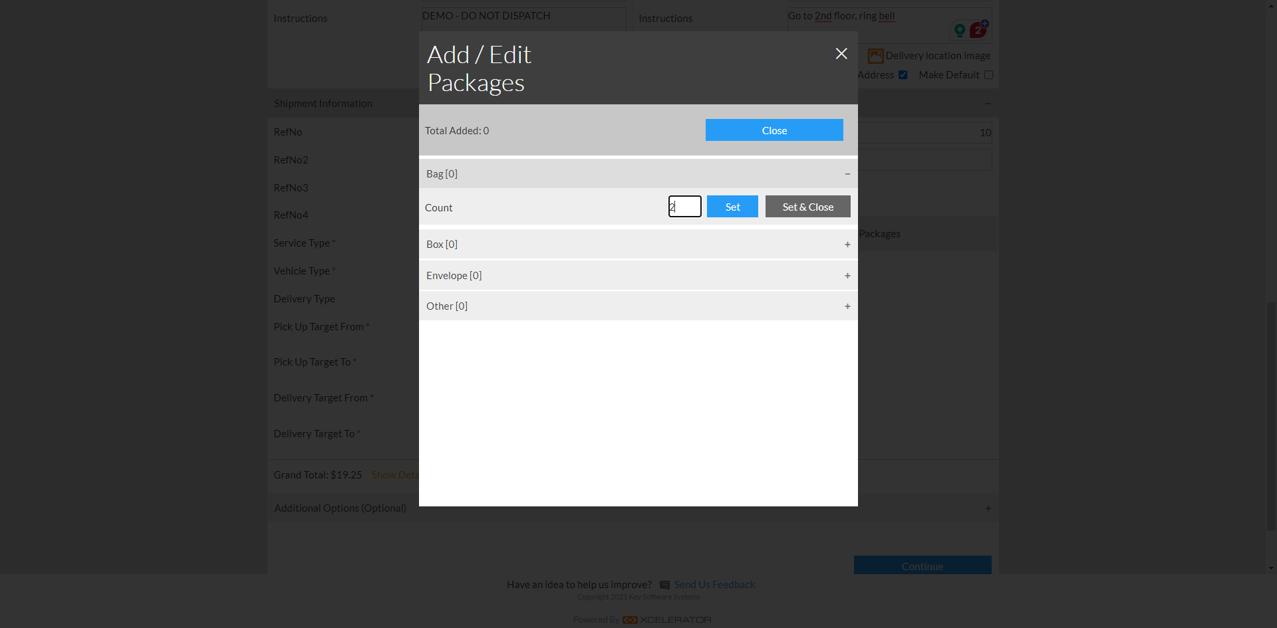Click the Xcelerator logo in footer
The width and height of the screenshot is (1277, 628).
[667, 620]
